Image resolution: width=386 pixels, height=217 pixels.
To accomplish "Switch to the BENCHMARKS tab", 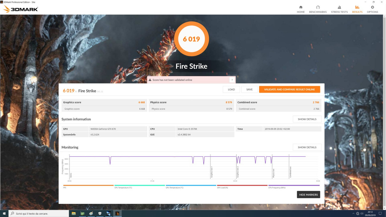I will [x=318, y=9].
